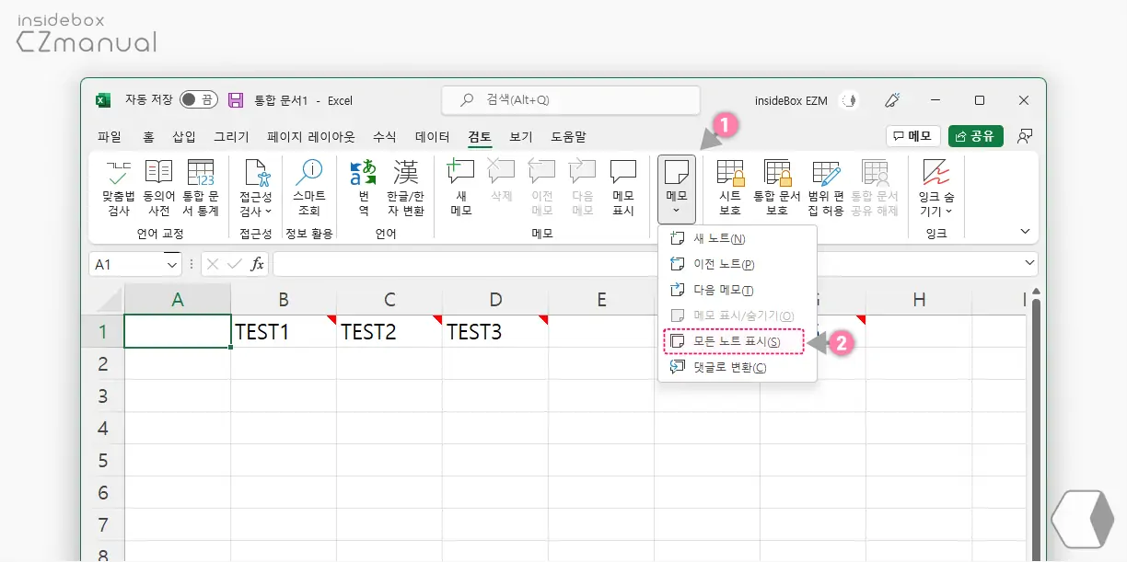Screen dimensions: 1127x562
Task: Select row 5 header
Action: 103,460
